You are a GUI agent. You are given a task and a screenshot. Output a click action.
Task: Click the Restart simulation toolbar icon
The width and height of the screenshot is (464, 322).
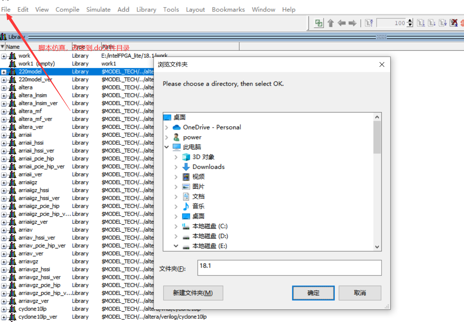(x=369, y=23)
